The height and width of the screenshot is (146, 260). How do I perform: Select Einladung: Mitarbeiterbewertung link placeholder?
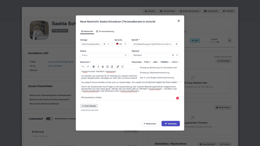coord(155,72)
